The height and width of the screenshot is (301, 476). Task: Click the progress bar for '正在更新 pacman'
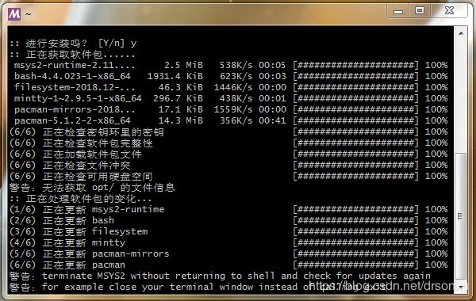tap(355, 265)
